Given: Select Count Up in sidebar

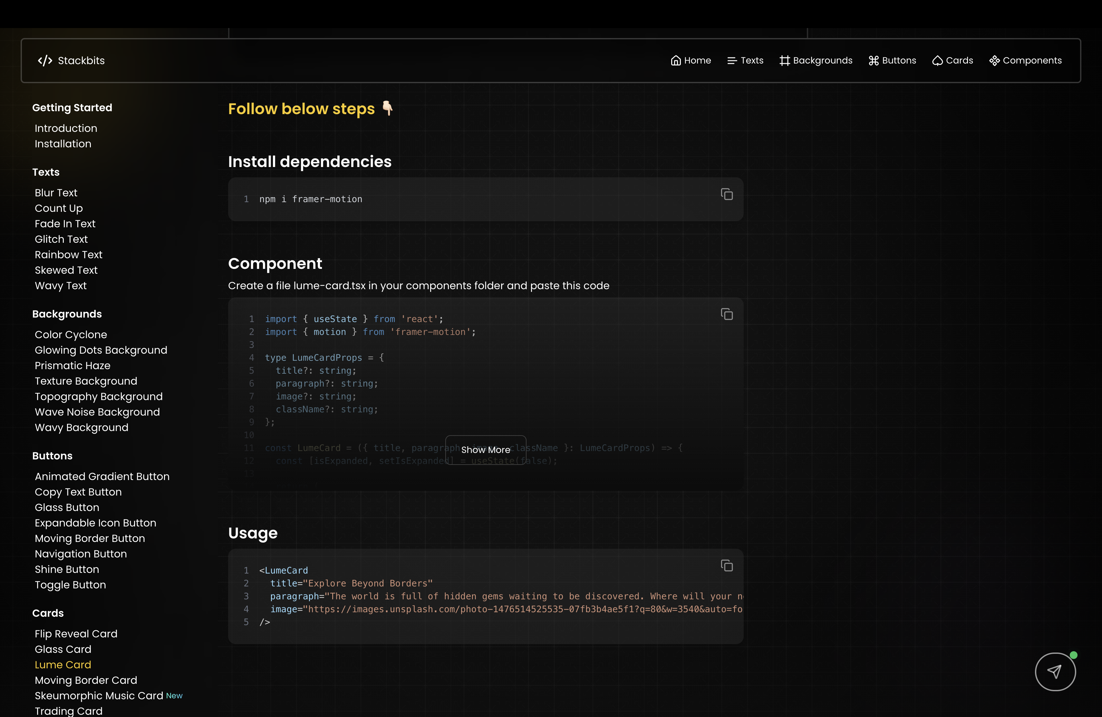Looking at the screenshot, I should (x=59, y=209).
